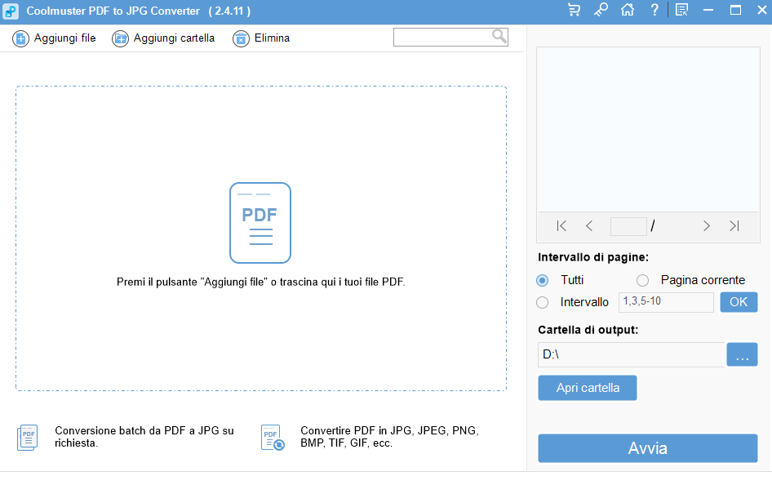Go to next page in preview
The height and width of the screenshot is (494, 772).
click(707, 225)
